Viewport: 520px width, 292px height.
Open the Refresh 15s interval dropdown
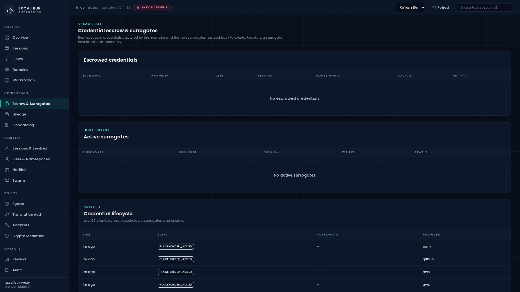[410, 8]
